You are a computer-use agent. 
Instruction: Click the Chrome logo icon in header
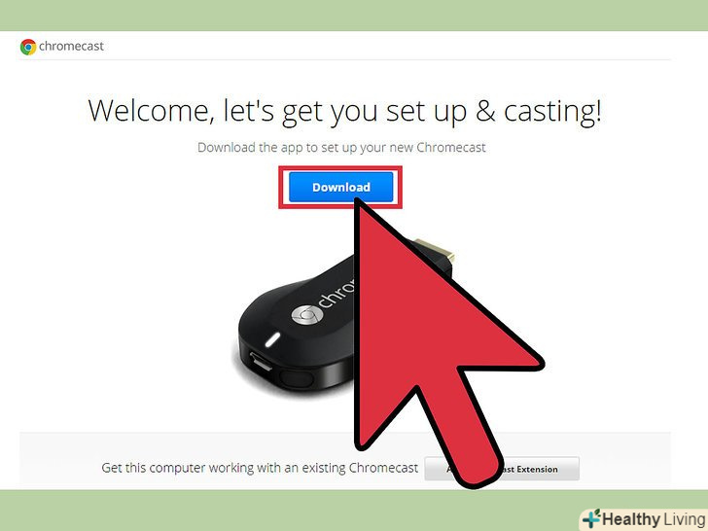pyautogui.click(x=28, y=47)
